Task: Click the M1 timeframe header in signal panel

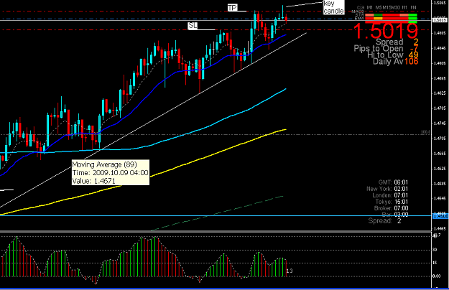Action: click(369, 7)
